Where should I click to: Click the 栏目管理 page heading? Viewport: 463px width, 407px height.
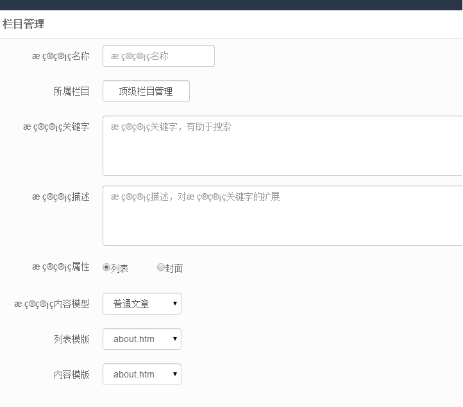(x=24, y=24)
